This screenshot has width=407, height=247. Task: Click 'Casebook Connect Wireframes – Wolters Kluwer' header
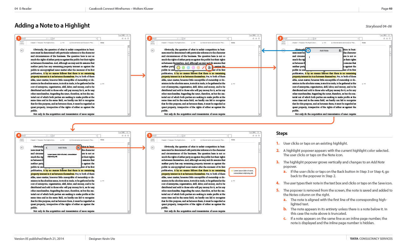tap(121, 8)
